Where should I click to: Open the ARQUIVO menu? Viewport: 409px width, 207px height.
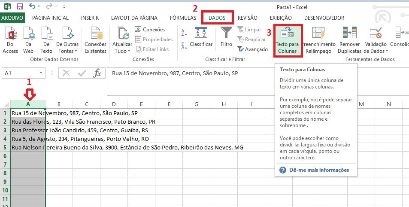[12, 18]
